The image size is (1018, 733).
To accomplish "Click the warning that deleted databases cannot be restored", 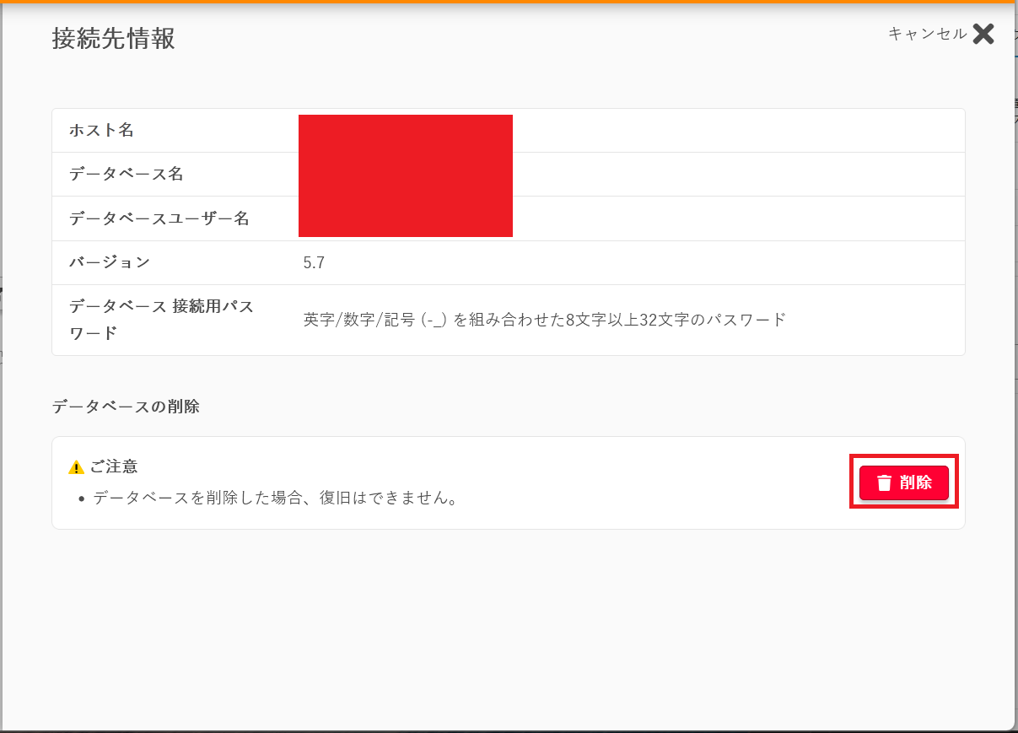I will [x=276, y=498].
